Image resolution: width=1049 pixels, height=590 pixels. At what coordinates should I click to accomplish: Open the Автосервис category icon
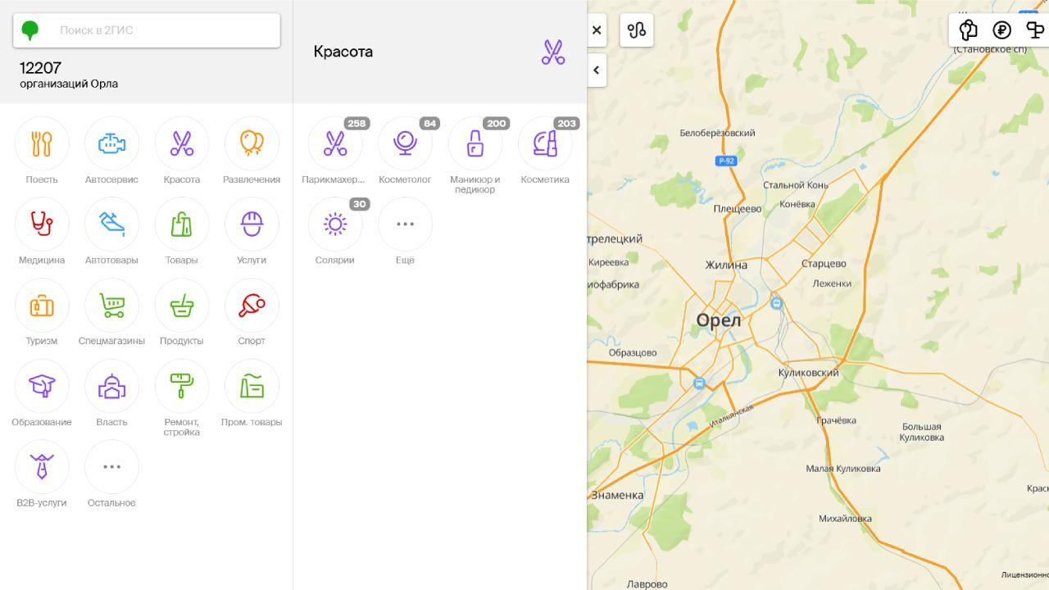111,143
